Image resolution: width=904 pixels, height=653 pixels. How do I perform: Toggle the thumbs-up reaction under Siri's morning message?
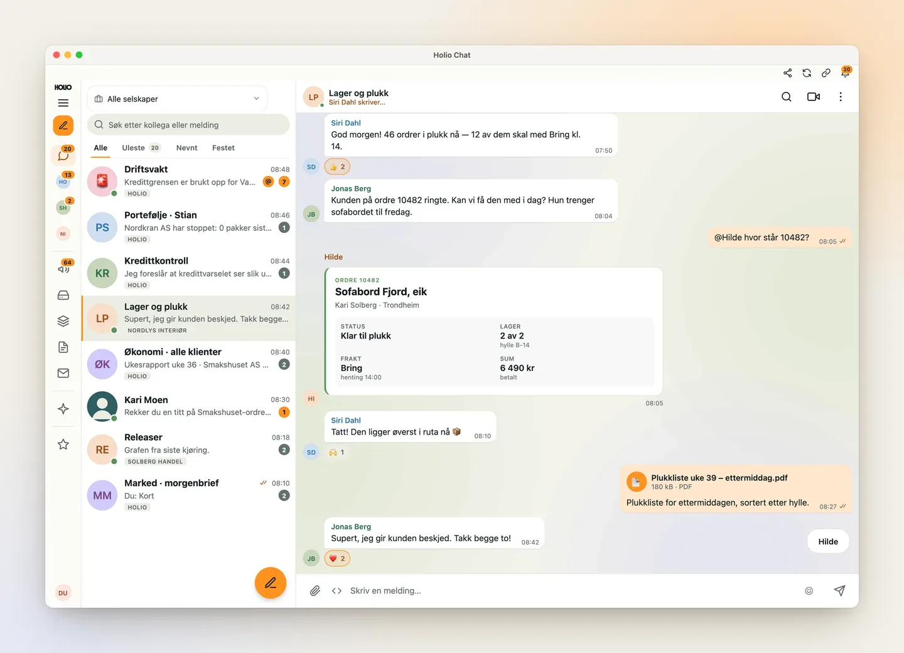pyautogui.click(x=337, y=167)
